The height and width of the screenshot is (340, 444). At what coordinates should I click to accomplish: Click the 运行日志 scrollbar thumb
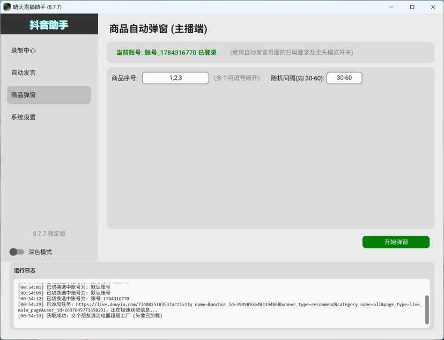(427, 310)
